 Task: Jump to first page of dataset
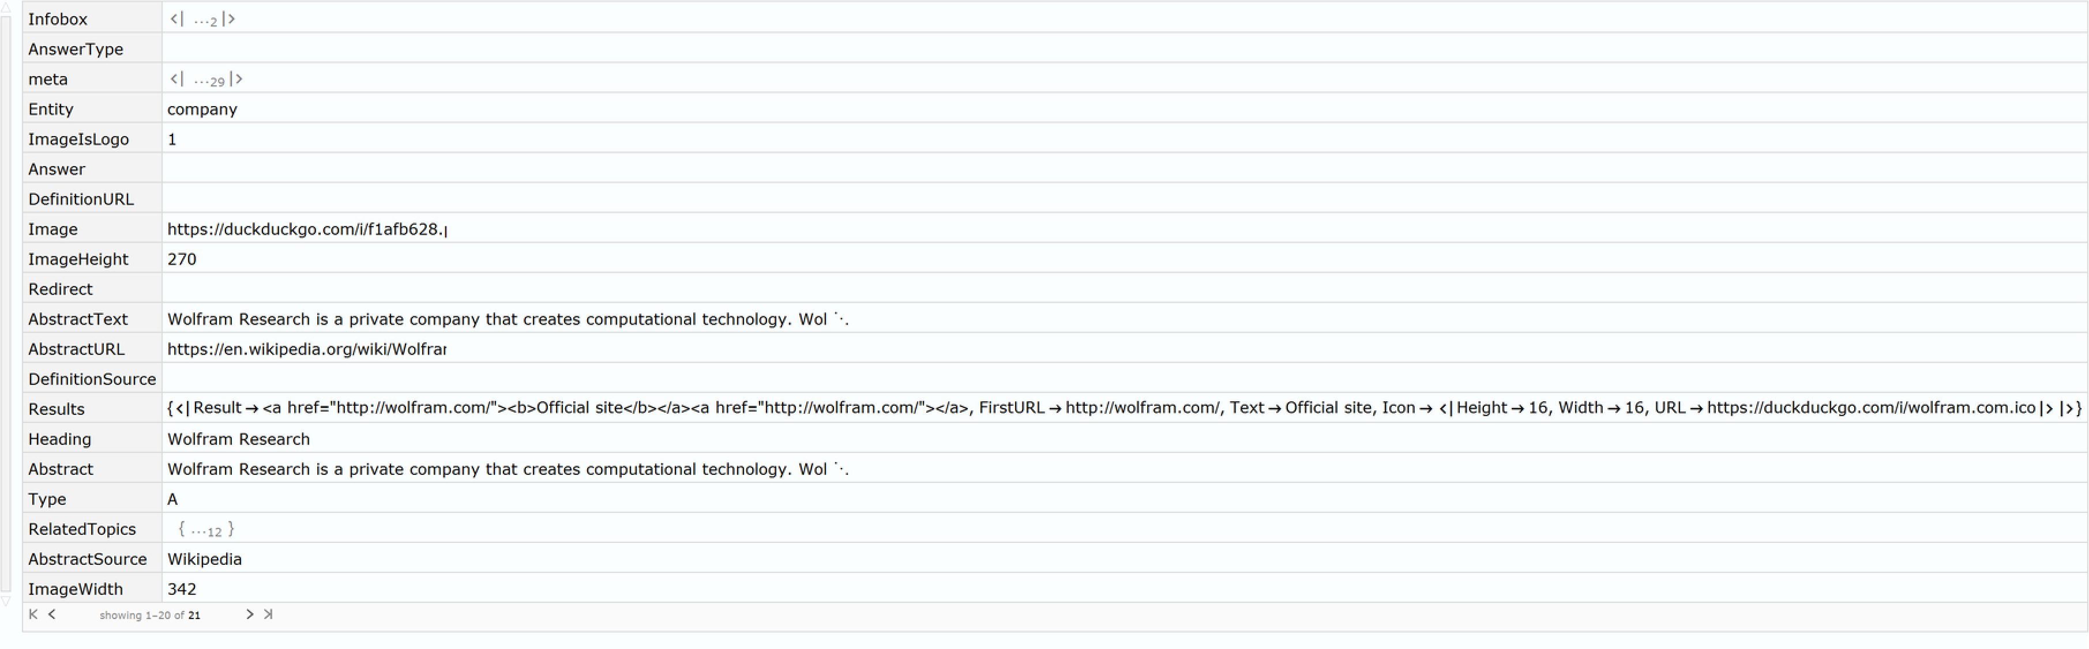coord(33,614)
